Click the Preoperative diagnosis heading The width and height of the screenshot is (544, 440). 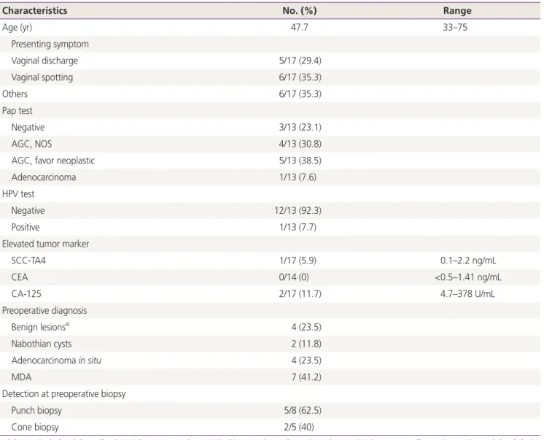(x=44, y=311)
